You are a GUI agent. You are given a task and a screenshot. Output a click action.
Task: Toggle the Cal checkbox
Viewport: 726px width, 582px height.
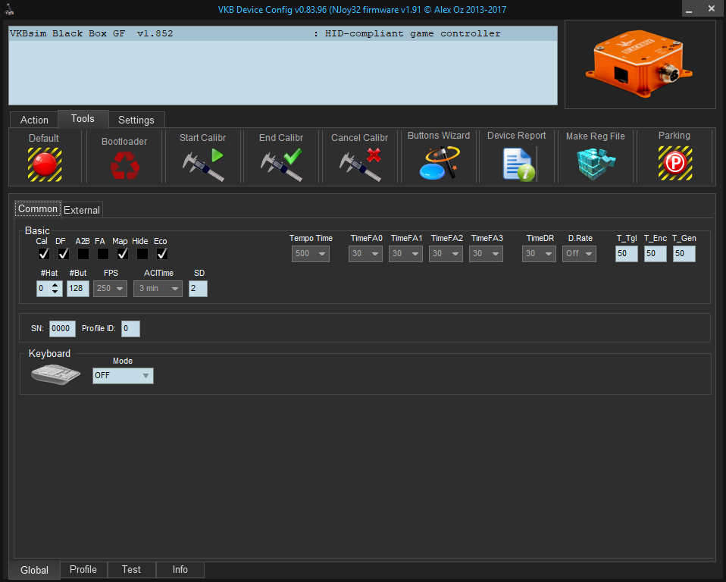coord(44,254)
